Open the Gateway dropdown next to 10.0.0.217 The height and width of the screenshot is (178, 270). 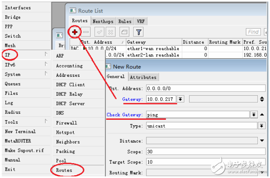[x=181, y=99]
